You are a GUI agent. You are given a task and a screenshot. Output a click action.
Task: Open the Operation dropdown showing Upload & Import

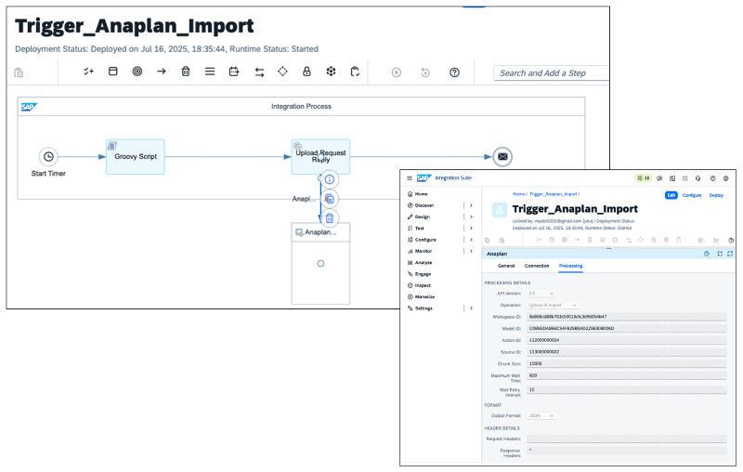point(553,305)
